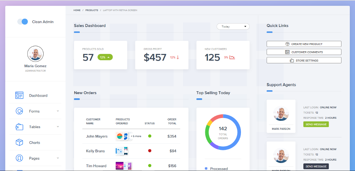Toggle the Clean Admin logo switch
The width and height of the screenshot is (355, 171).
pos(23,21)
